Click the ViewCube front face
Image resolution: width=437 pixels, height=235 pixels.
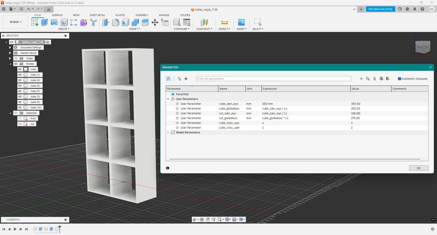(x=419, y=47)
